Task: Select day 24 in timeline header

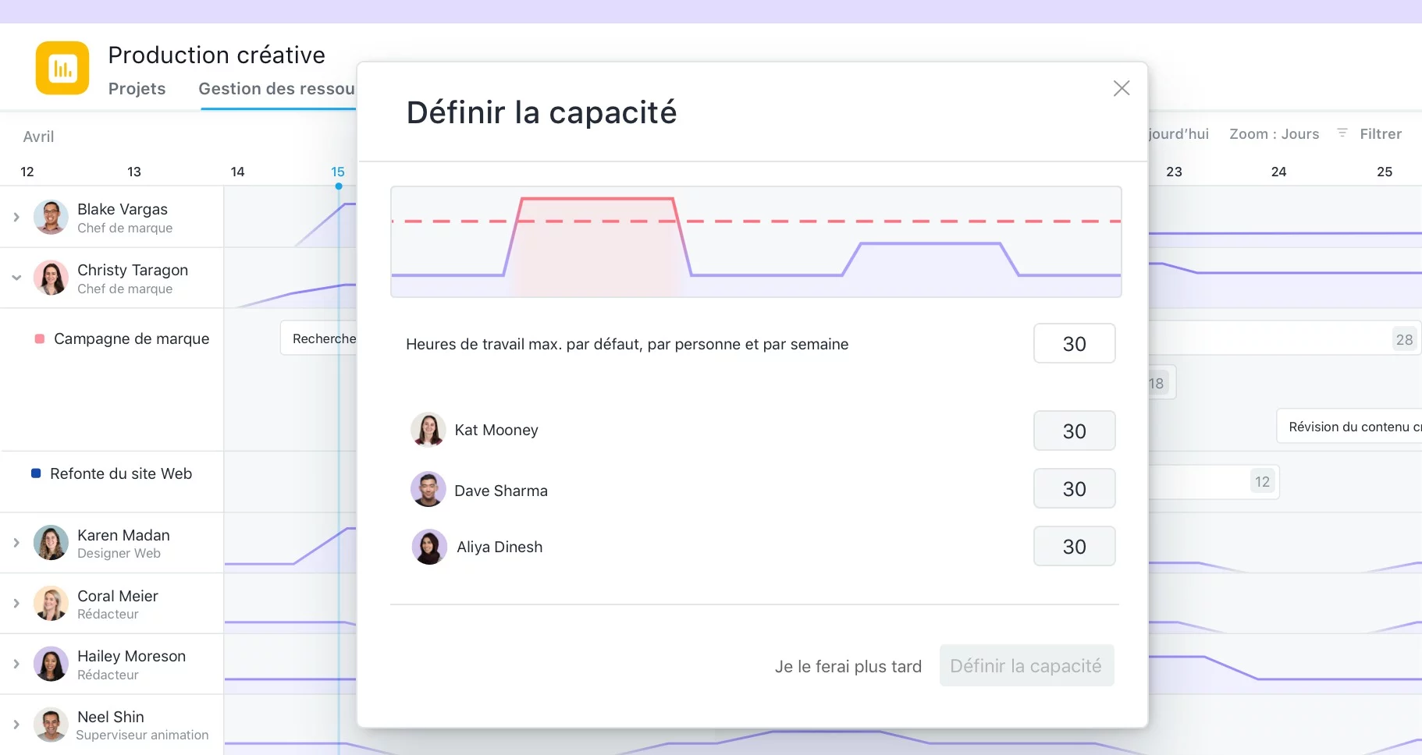Action: (1278, 172)
